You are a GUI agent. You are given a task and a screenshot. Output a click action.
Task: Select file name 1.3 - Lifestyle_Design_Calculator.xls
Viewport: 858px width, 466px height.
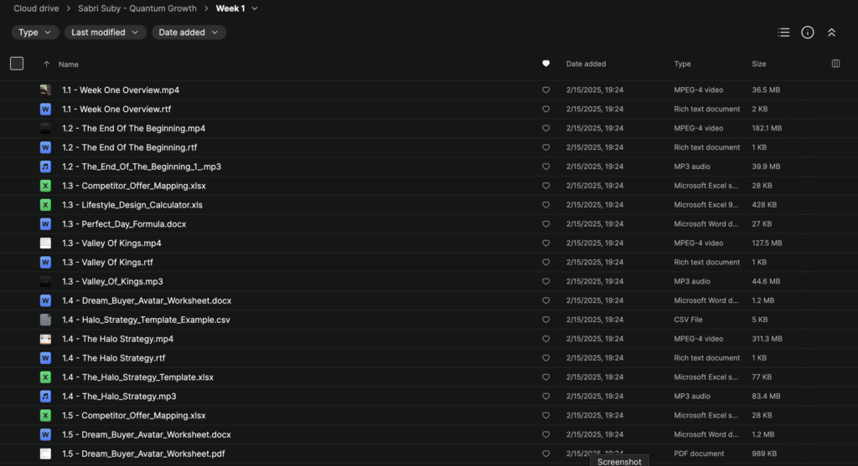[132, 204]
